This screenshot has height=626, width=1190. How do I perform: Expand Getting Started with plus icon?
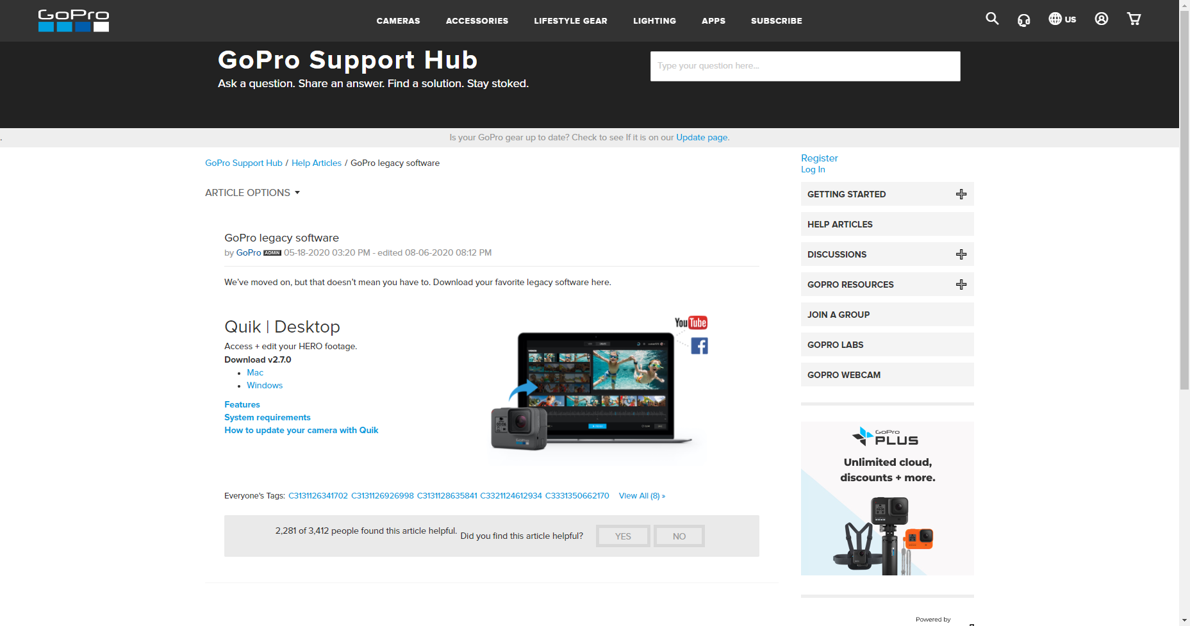pos(961,194)
